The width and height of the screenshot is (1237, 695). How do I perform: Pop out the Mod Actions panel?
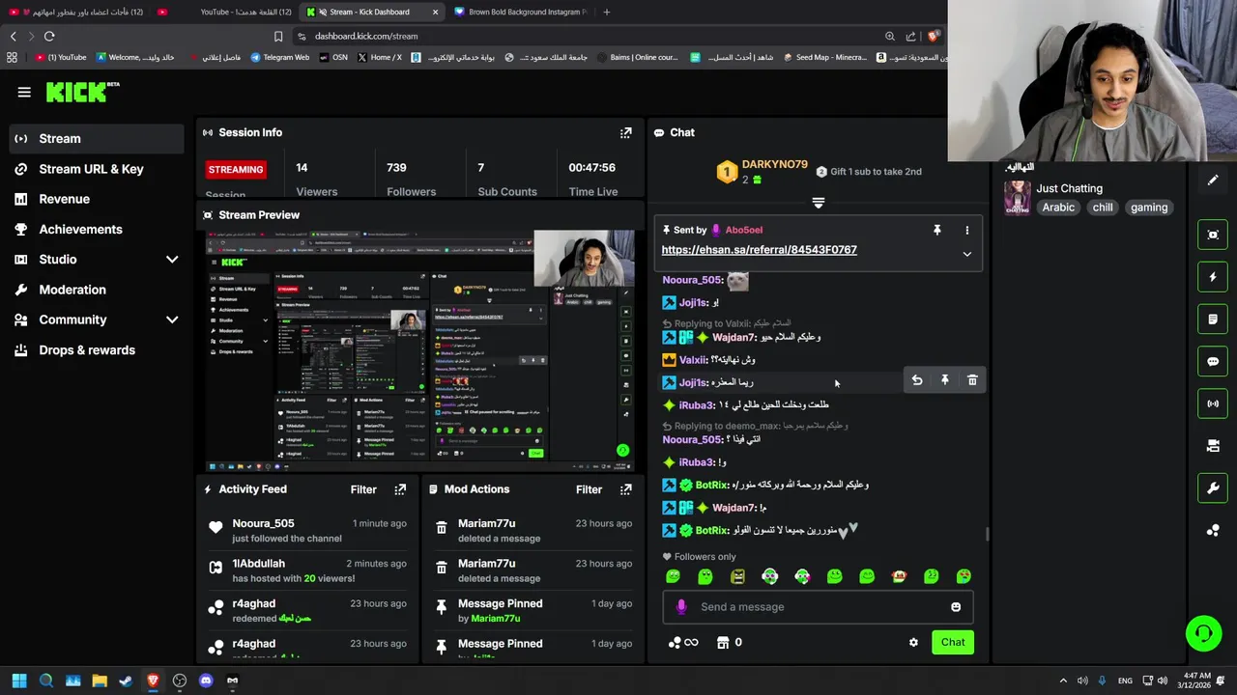pyautogui.click(x=626, y=489)
